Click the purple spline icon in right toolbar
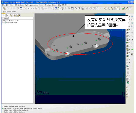Viewport: 136px width, 113px height. [132, 20]
